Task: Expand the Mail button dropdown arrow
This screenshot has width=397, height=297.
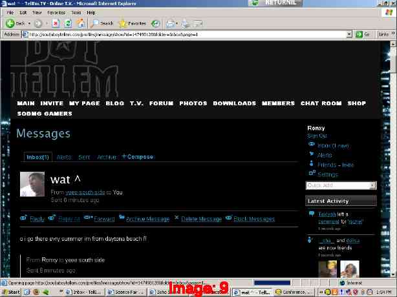Action: [177, 23]
